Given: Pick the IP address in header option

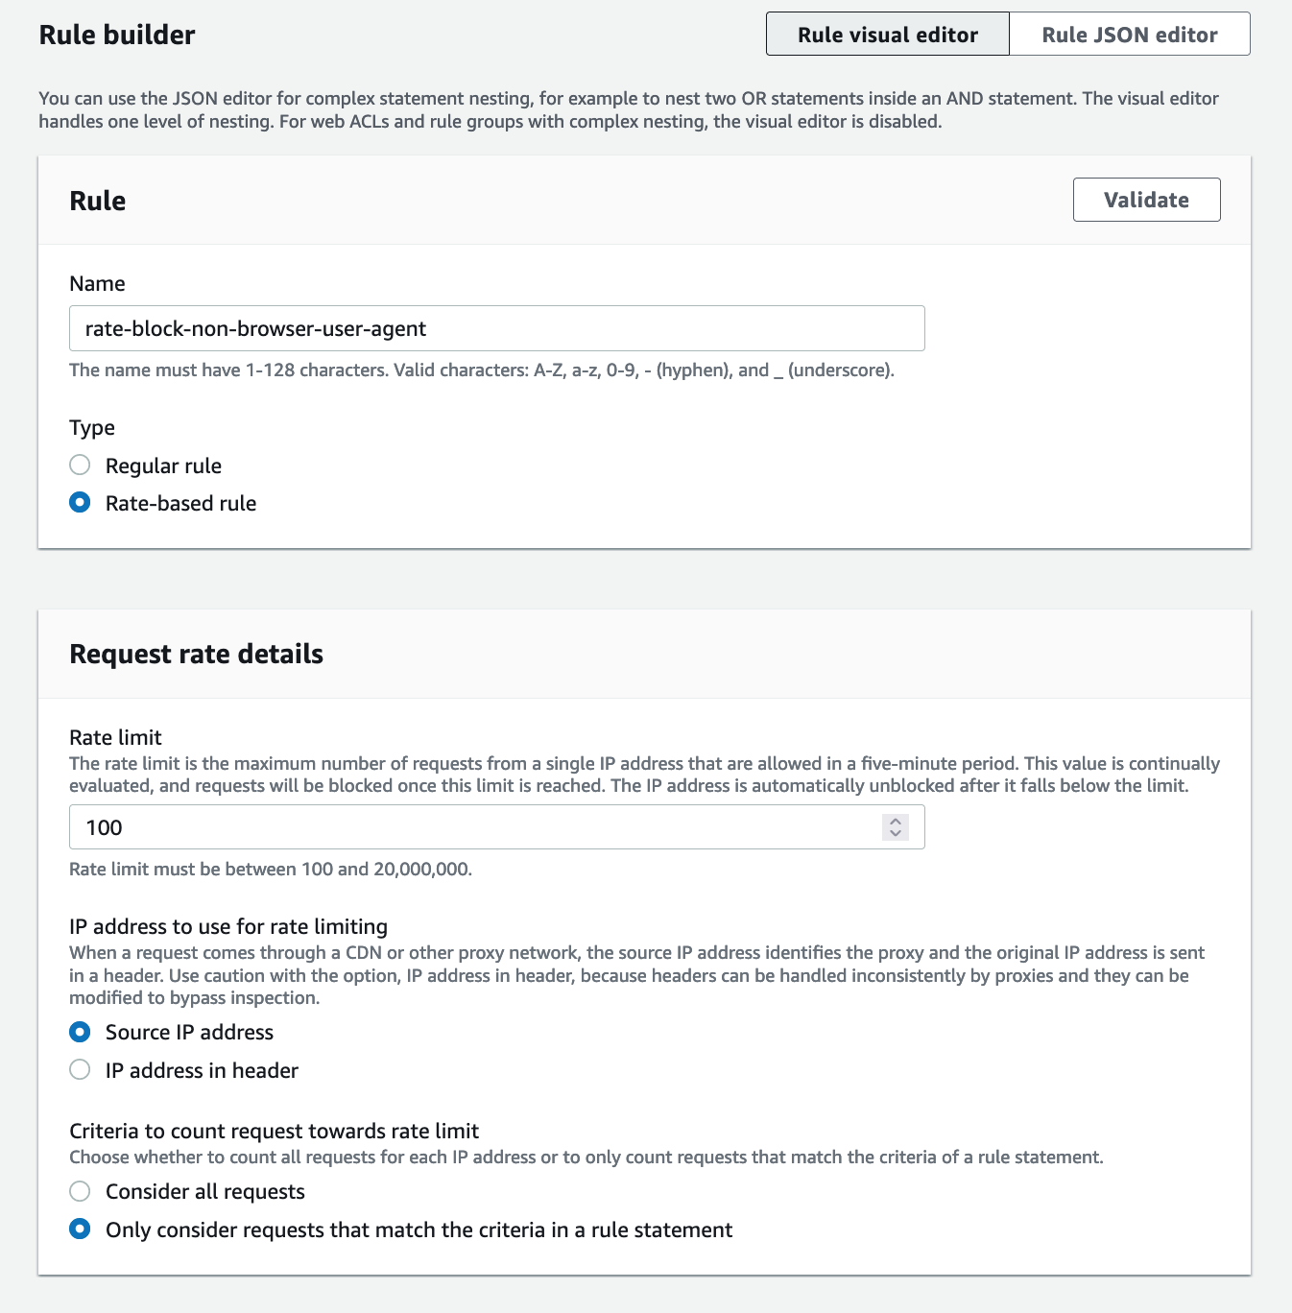Looking at the screenshot, I should tap(81, 1070).
